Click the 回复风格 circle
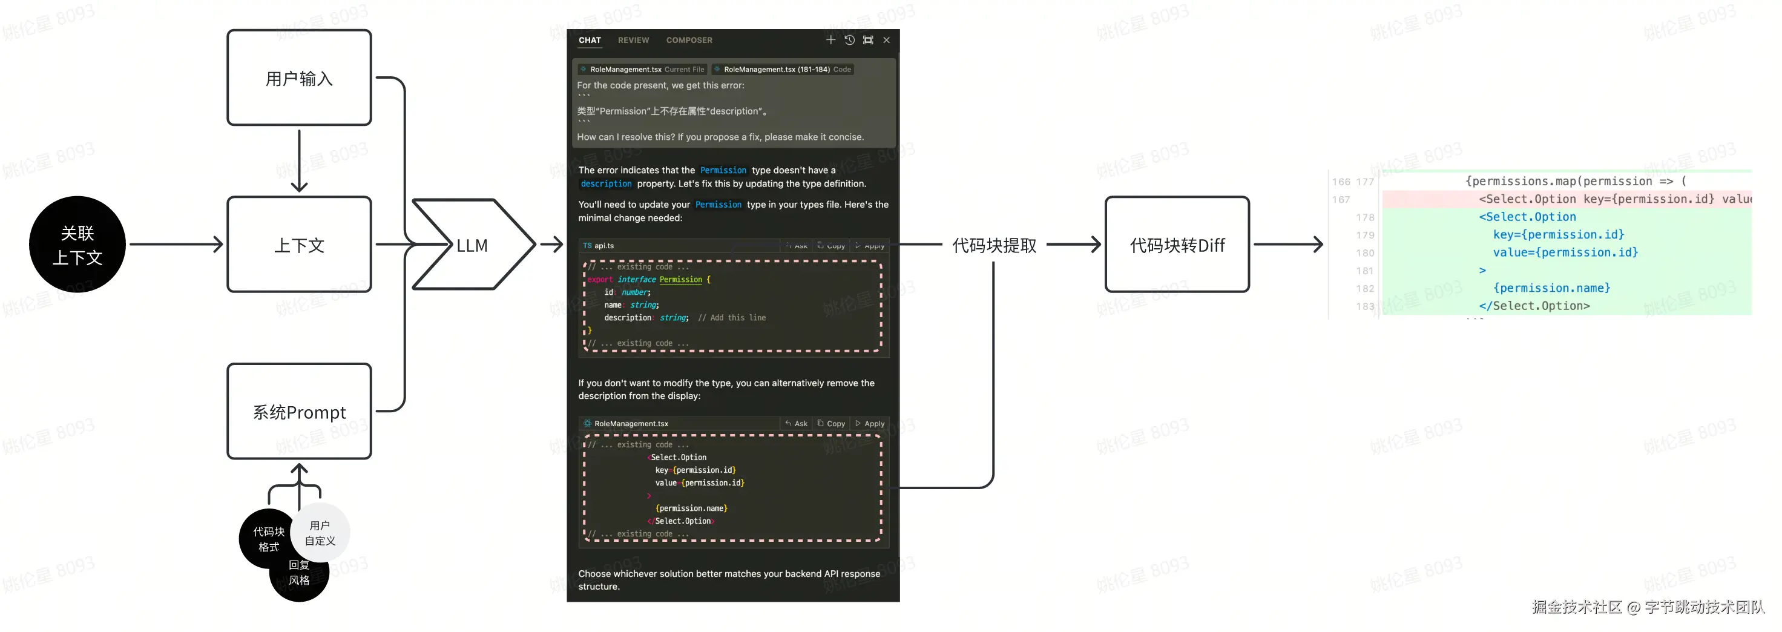The width and height of the screenshot is (1782, 632). (x=300, y=576)
